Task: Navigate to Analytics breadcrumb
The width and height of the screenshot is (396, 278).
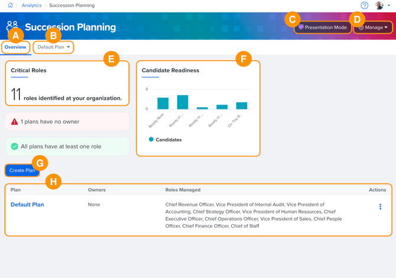Action: coord(31,5)
